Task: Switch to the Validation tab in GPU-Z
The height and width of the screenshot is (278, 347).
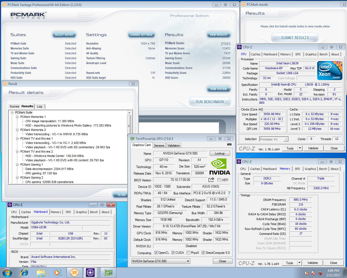Action: pos(173,146)
